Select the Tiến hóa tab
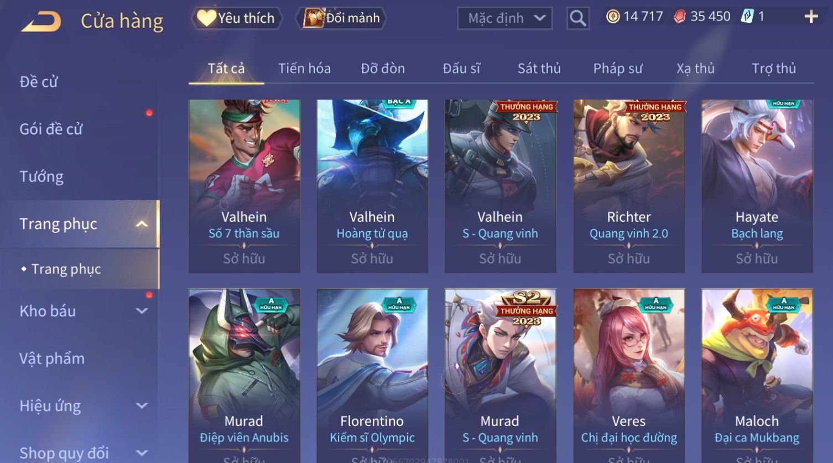This screenshot has height=463, width=833. [304, 69]
